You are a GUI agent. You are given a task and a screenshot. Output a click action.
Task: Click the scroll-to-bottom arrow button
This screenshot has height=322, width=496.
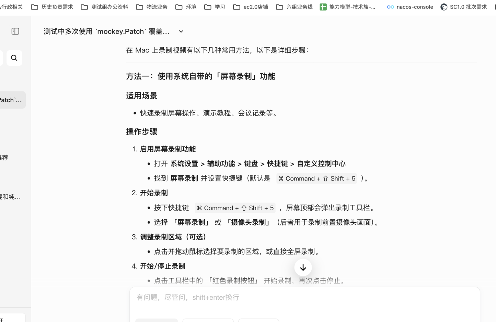[303, 267]
